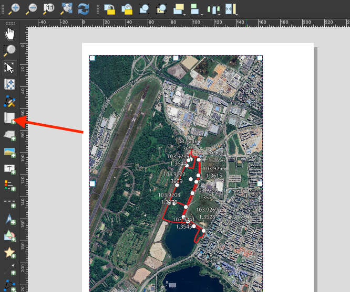Screen dimensions: 350x292
Task: Pick the Add Legend tool
Action: 9,185
